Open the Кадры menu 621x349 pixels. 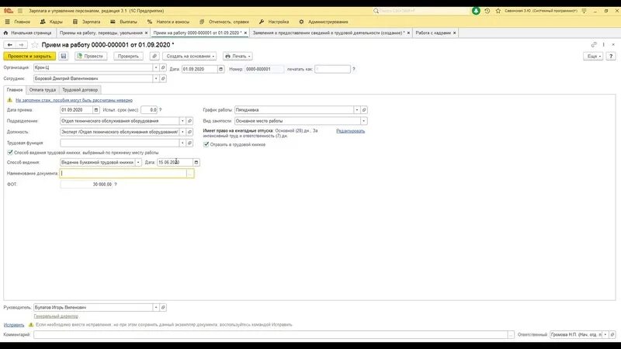coord(51,22)
